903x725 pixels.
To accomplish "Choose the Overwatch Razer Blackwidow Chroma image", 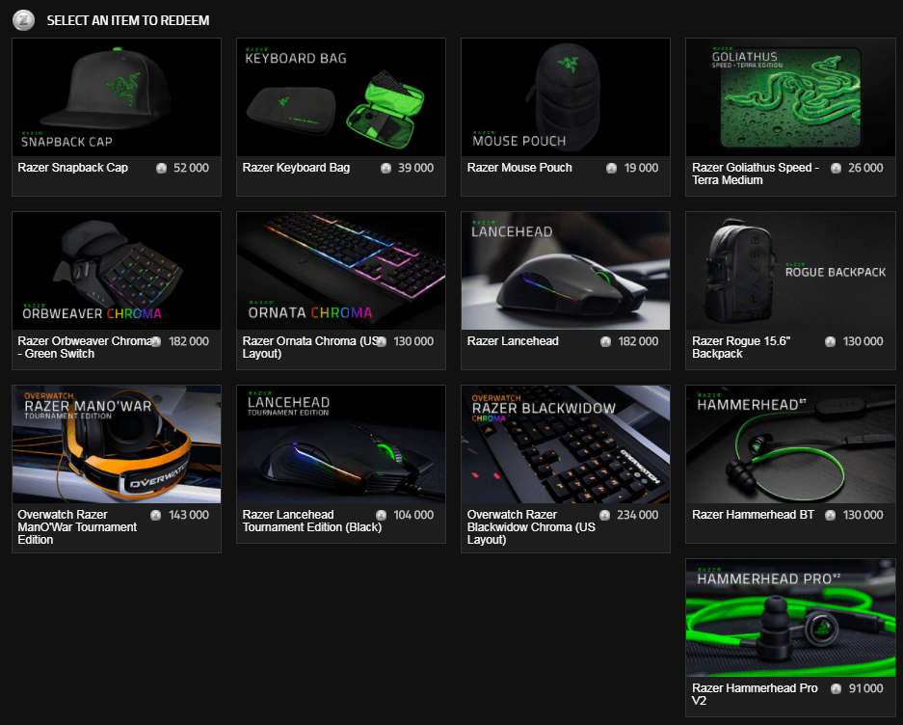I will pos(566,444).
